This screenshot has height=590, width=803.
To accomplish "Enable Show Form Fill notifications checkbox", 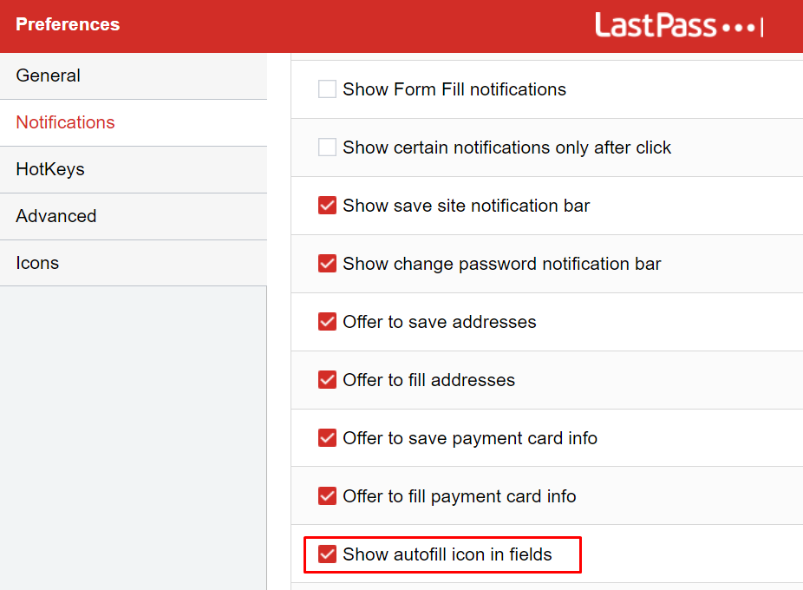I will pyautogui.click(x=327, y=89).
